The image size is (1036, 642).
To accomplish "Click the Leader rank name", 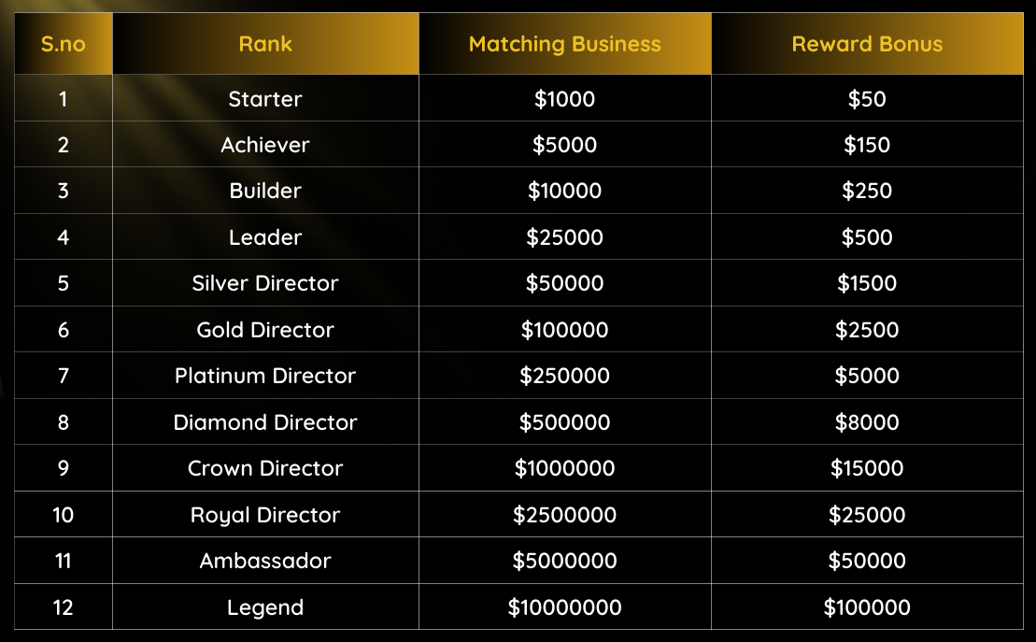I will (265, 237).
